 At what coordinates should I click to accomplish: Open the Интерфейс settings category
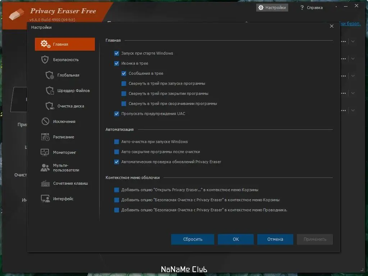point(65,198)
